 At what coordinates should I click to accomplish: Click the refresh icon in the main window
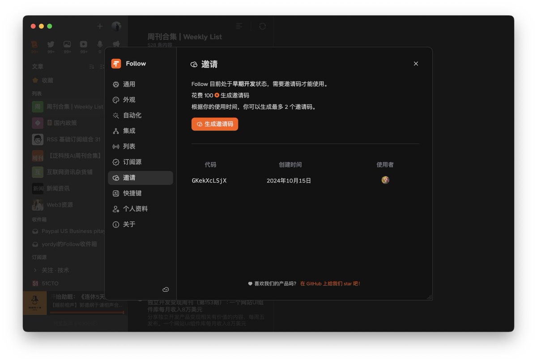pos(263,26)
